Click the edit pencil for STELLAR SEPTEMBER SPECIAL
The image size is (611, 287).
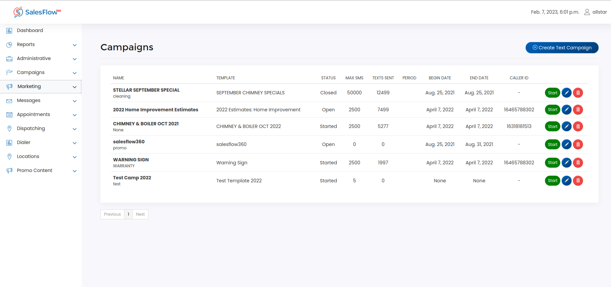566,93
